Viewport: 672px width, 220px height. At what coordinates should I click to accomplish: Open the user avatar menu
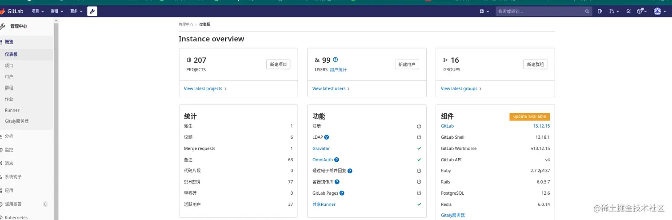(x=660, y=11)
